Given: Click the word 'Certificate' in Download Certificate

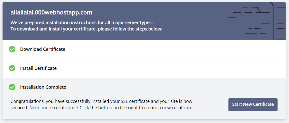Looking at the screenshot, I should (x=54, y=49).
